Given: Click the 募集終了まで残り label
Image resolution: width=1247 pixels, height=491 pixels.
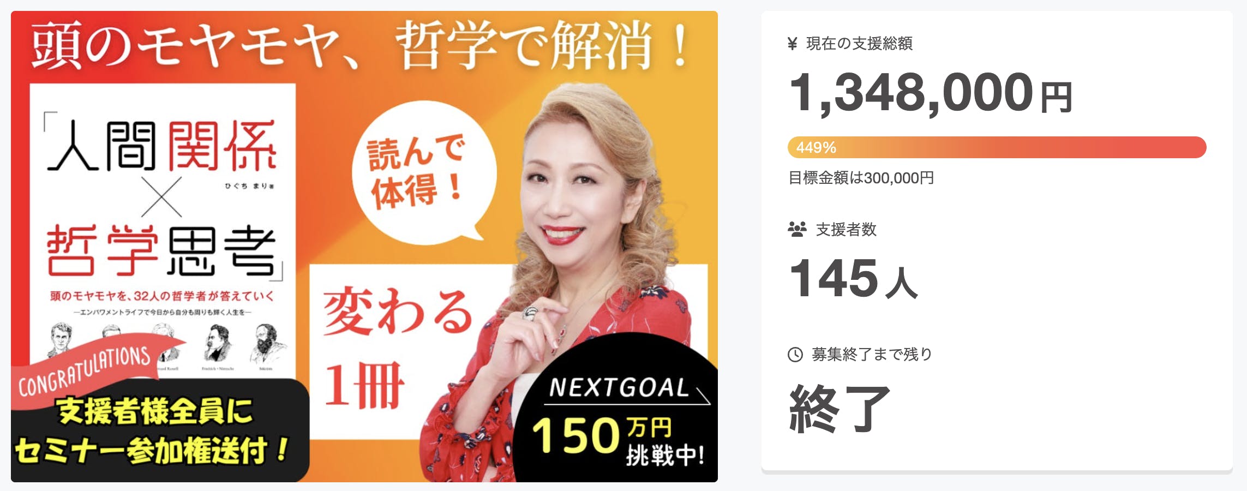Looking at the screenshot, I should pos(872,355).
